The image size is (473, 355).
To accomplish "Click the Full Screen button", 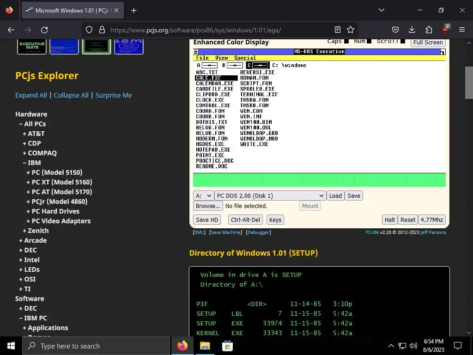I will tap(428, 42).
